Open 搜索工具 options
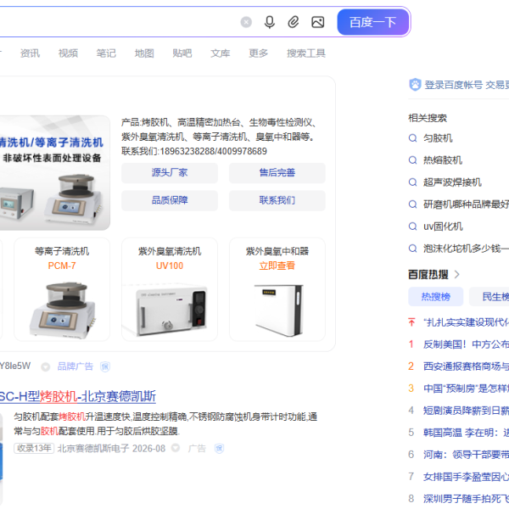 pos(306,53)
